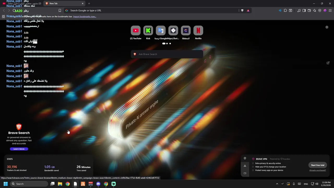Expand the system tray hidden icons chevron

click(277, 184)
